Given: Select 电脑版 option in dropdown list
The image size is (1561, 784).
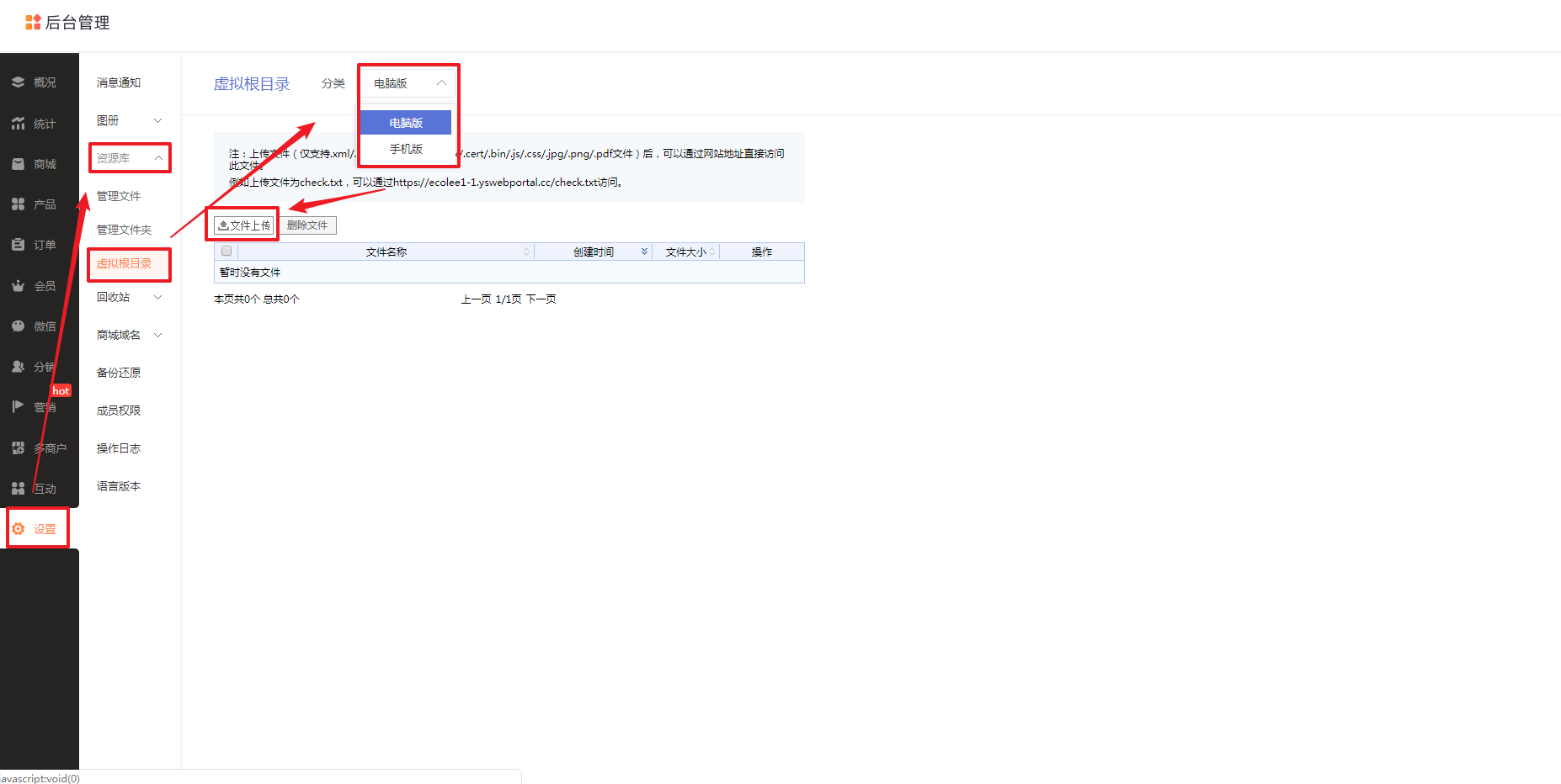Looking at the screenshot, I should coord(406,123).
